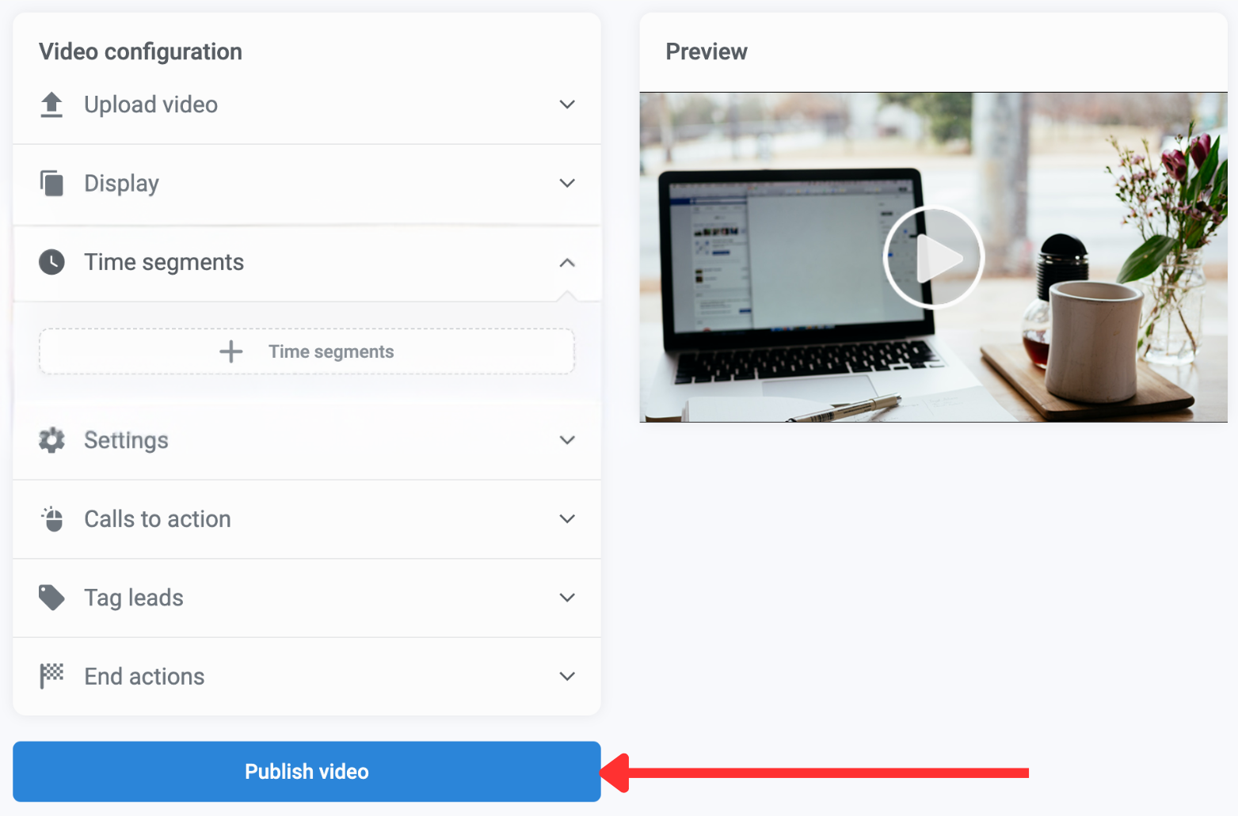Image resolution: width=1238 pixels, height=816 pixels.
Task: Expand the End actions chevron
Action: click(567, 676)
